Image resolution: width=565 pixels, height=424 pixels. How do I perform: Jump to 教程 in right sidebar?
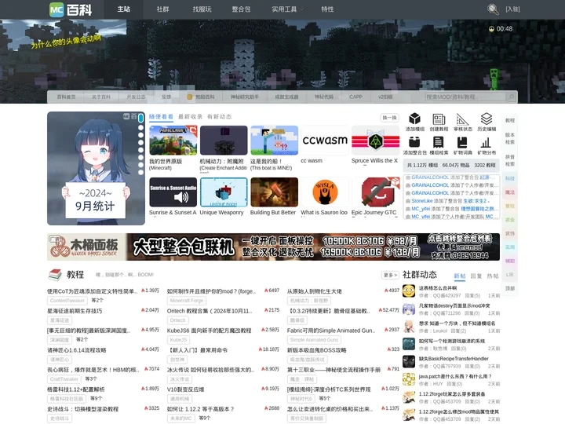coord(509,120)
